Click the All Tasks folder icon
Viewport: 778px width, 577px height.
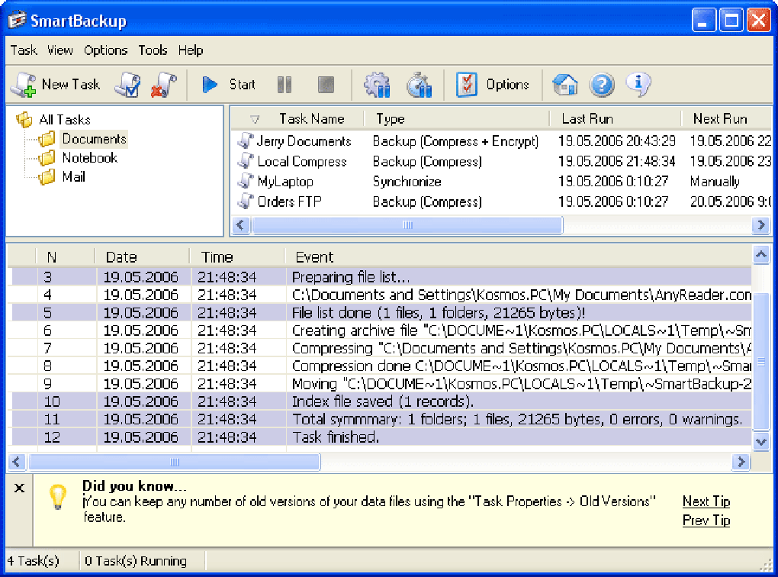[24, 120]
